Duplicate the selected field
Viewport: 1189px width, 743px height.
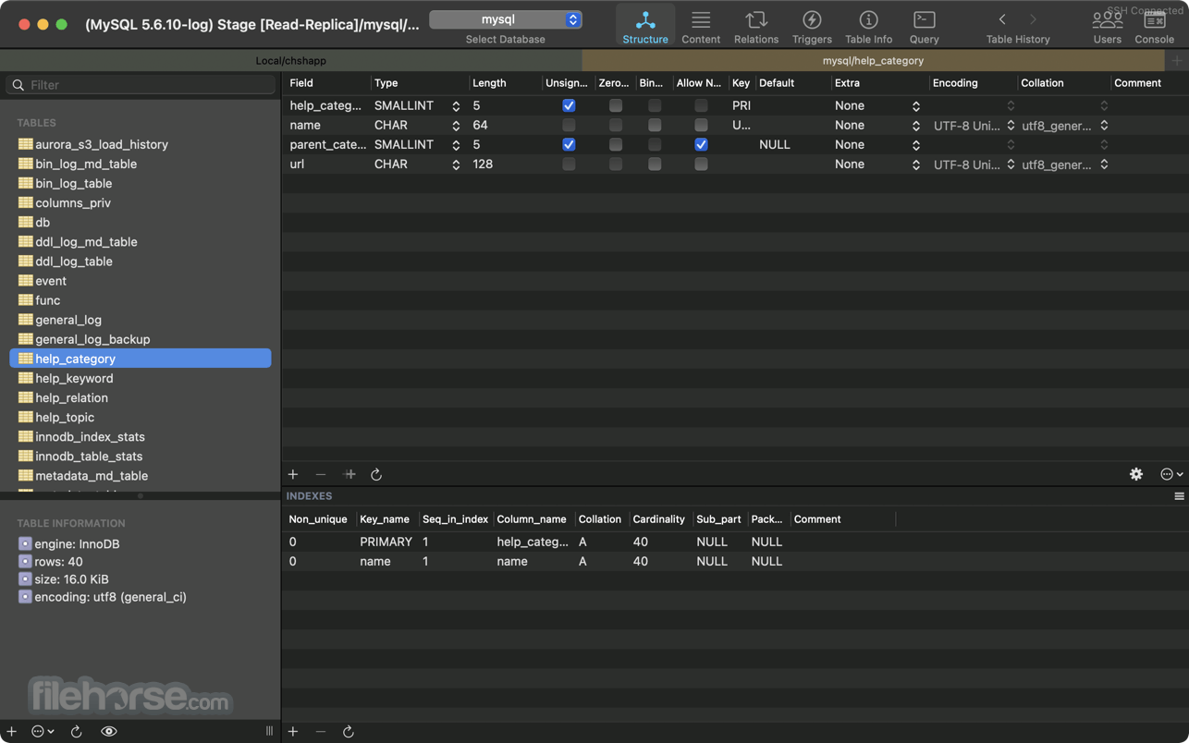[349, 474]
